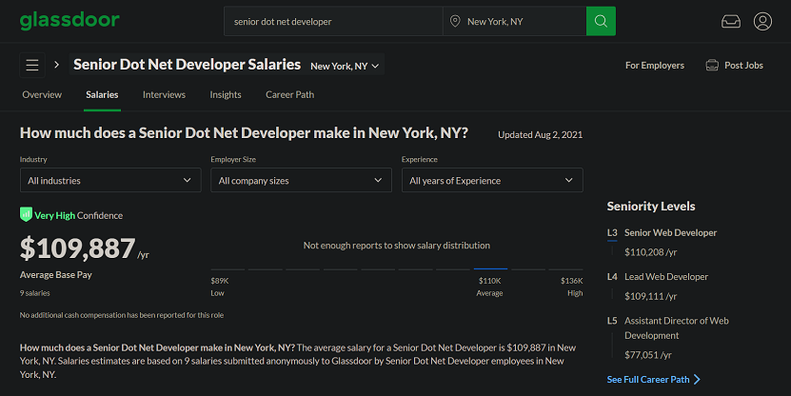Screen dimensions: 791x396
Task: Click the New York, NY location field
Action: tap(515, 21)
